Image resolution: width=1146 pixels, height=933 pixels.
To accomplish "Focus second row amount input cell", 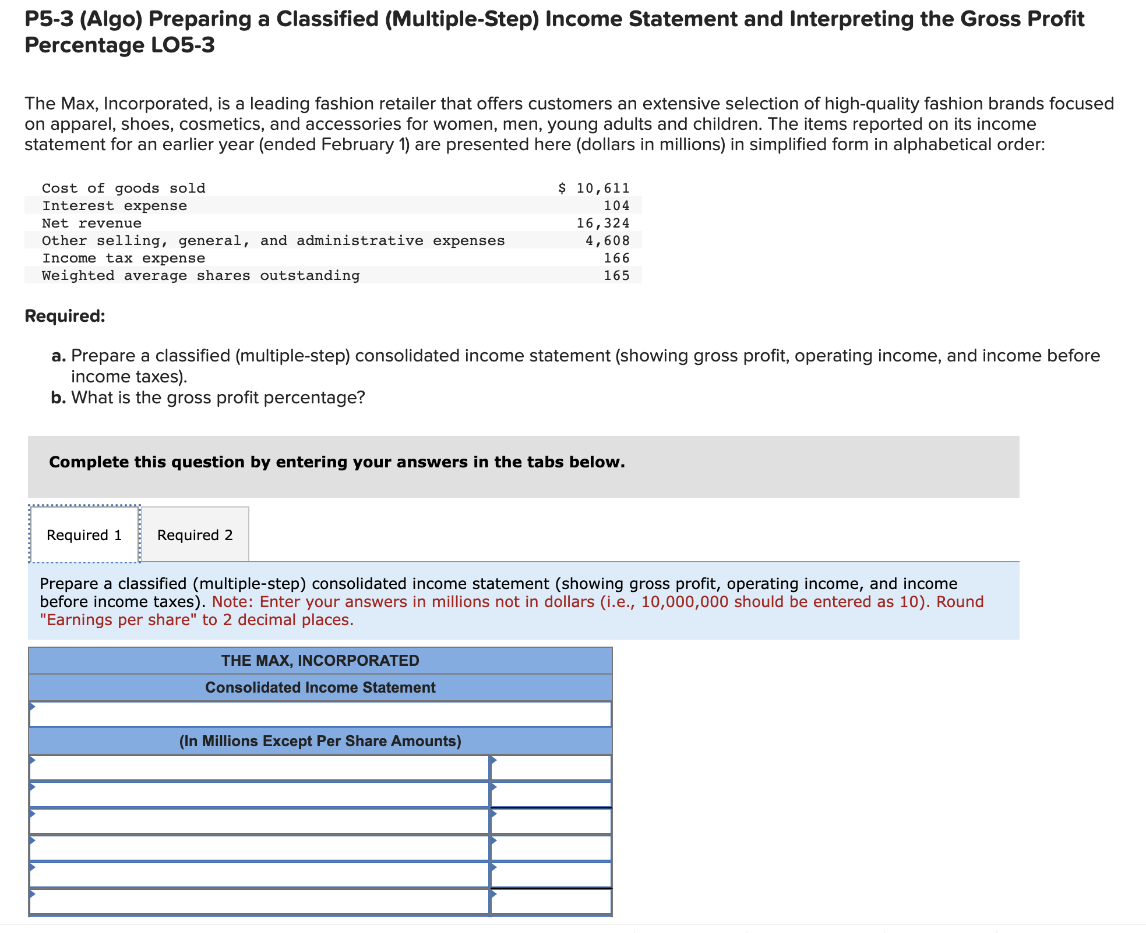I will coord(551,795).
